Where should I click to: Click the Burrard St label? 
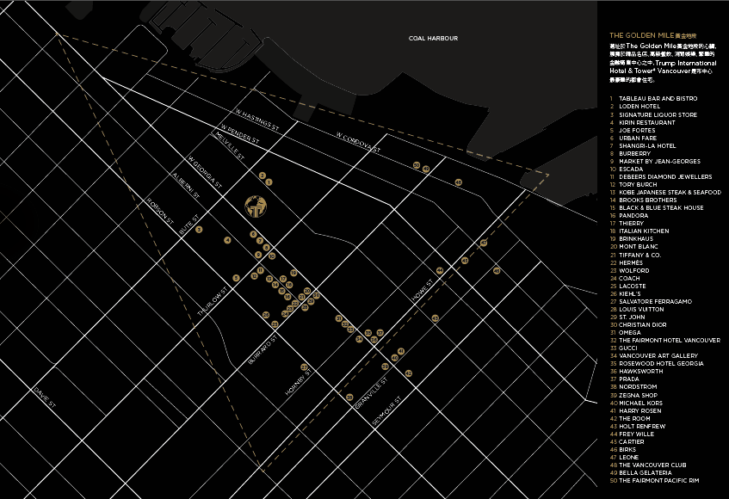coord(263,348)
